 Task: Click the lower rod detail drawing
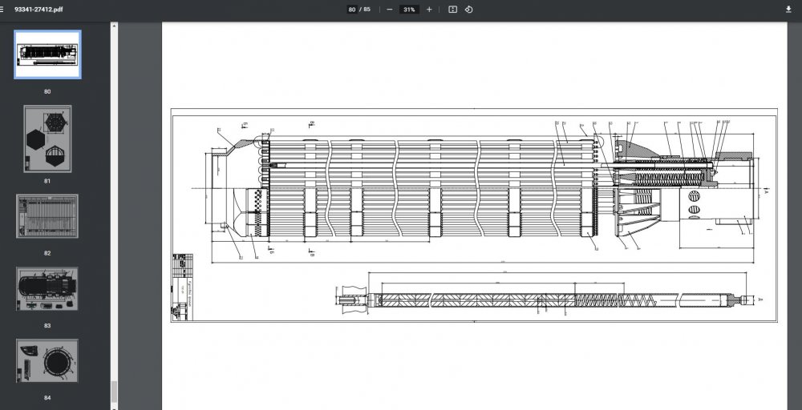click(545, 300)
